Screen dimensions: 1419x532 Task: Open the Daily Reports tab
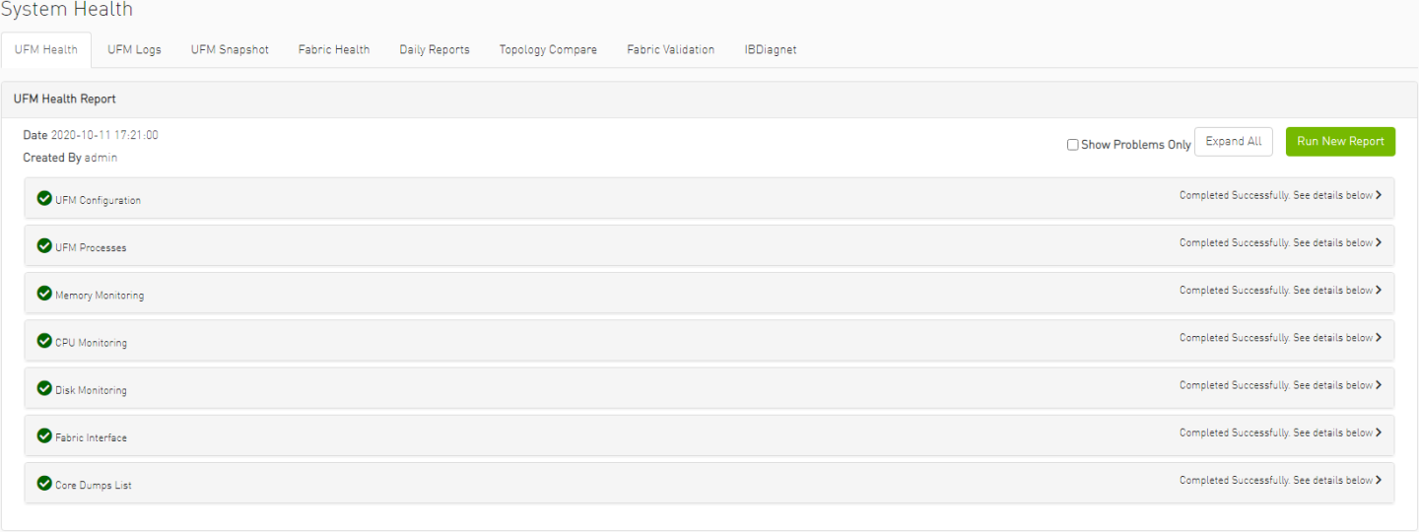point(435,49)
